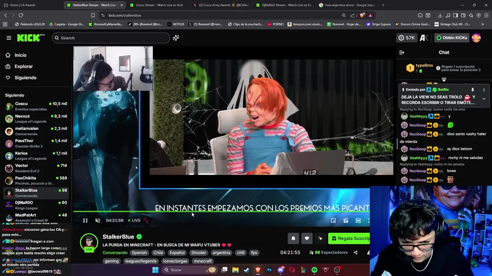The image size is (492, 276).
Task: Open Siguiendo in the sidebar
Action: tap(25, 77)
